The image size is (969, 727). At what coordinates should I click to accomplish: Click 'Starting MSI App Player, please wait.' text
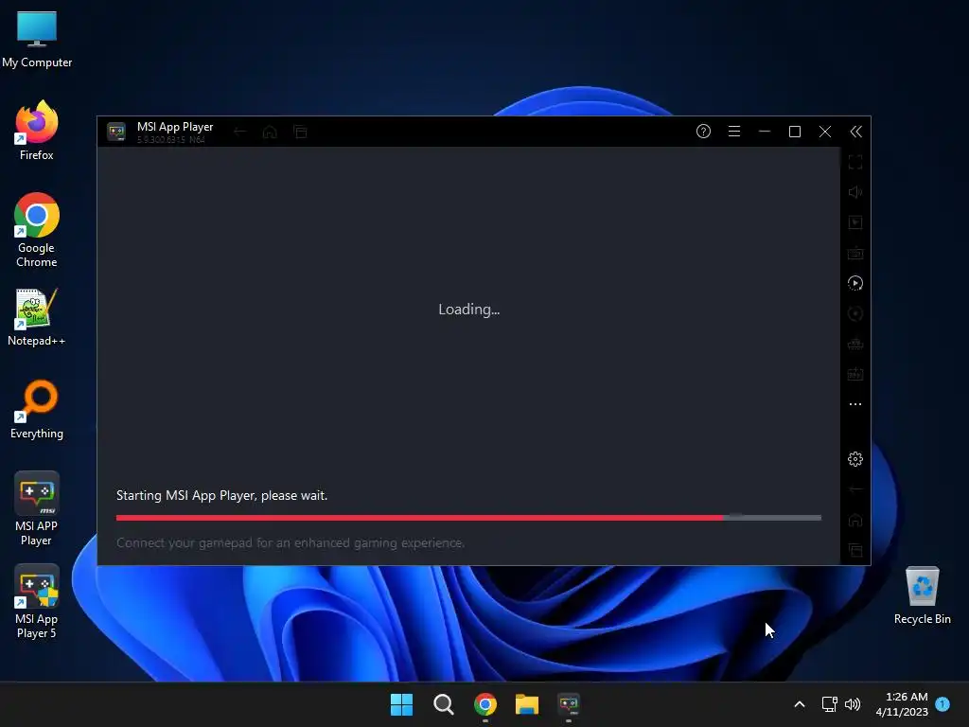(x=221, y=495)
